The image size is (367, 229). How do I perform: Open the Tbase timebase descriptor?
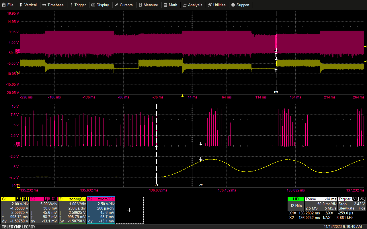point(321,204)
